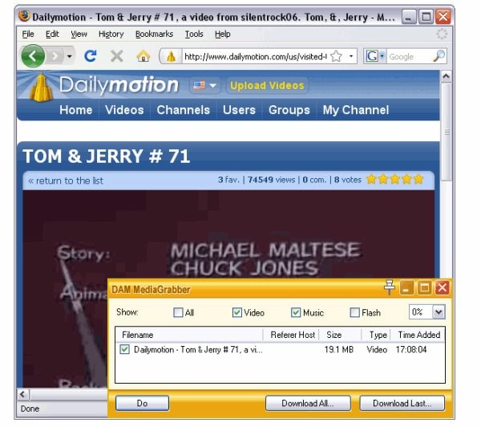
Task: Expand the language selector arrow
Action: (212, 85)
